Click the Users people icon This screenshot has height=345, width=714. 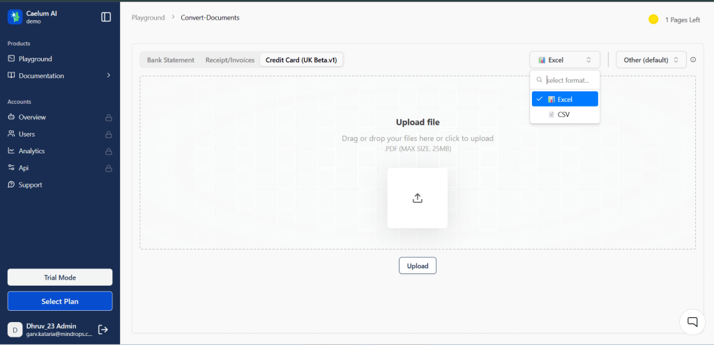click(x=11, y=134)
